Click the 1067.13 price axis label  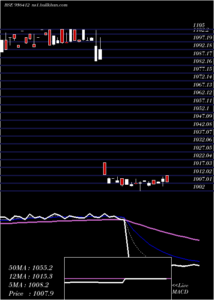202,84
